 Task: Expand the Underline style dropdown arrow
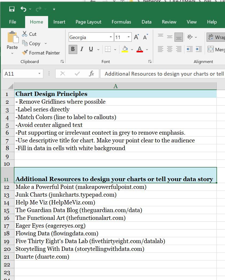click(x=98, y=49)
